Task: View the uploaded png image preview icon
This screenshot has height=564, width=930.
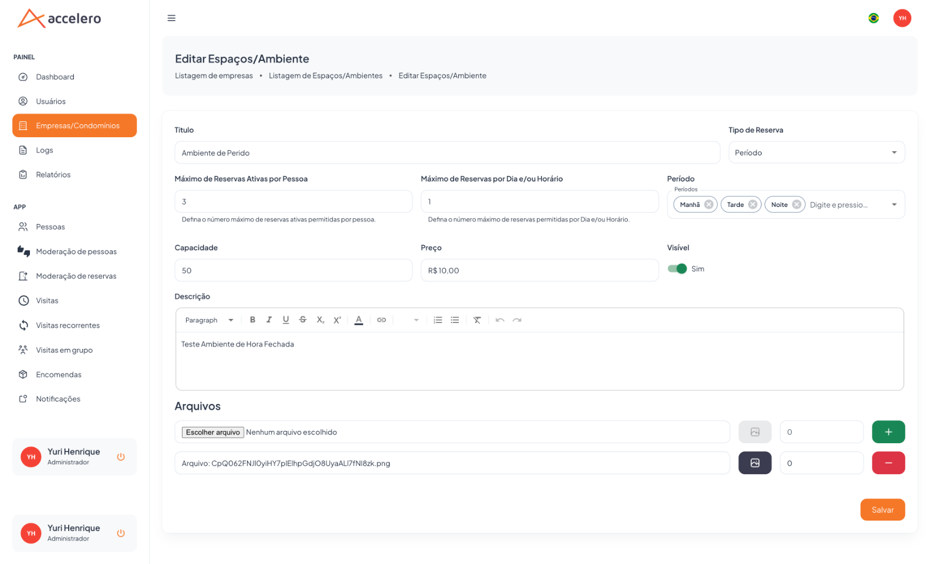Action: click(755, 463)
